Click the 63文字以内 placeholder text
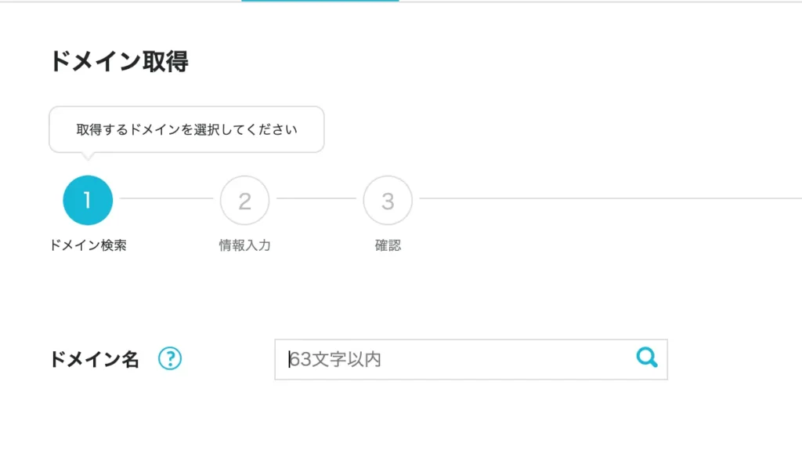Viewport: 802px width, 461px height. point(335,360)
